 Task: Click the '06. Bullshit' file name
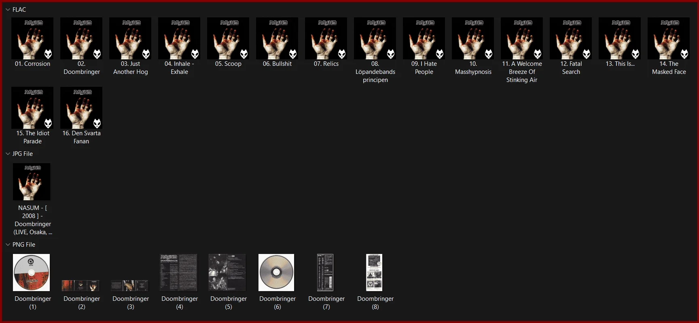pos(277,64)
